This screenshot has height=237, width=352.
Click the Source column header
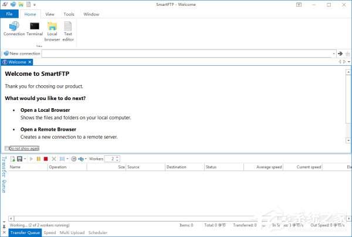145,167
